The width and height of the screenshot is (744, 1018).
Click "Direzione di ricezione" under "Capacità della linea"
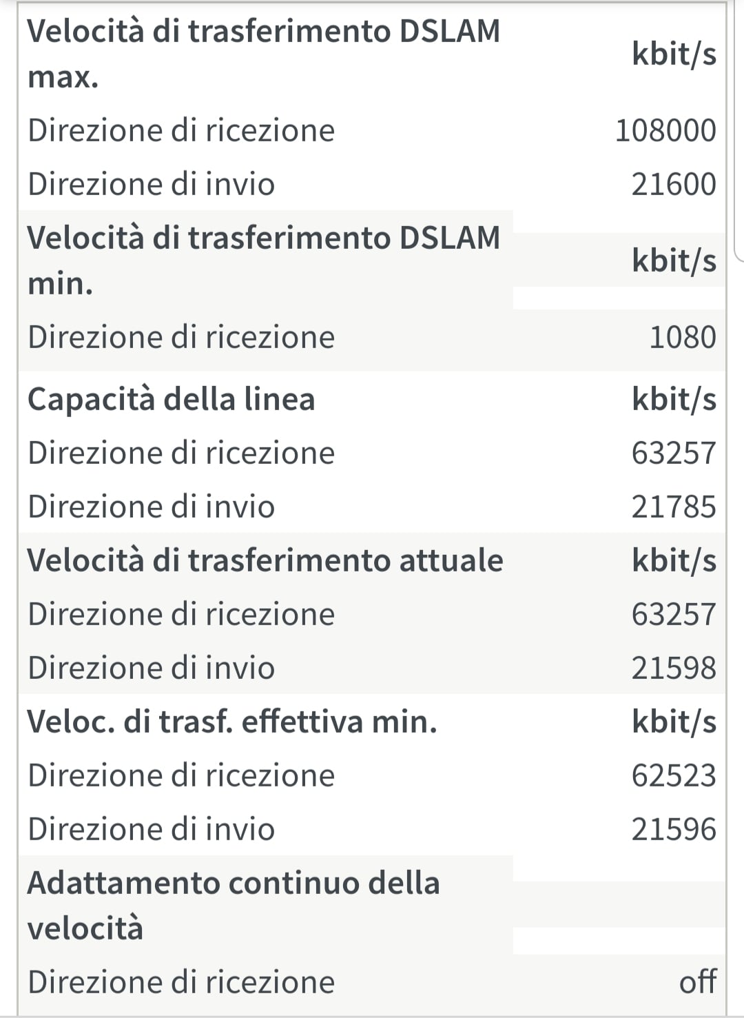(x=180, y=454)
